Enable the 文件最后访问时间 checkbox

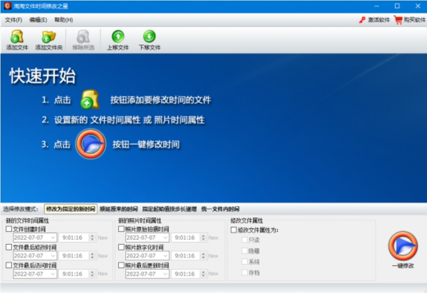click(9, 265)
